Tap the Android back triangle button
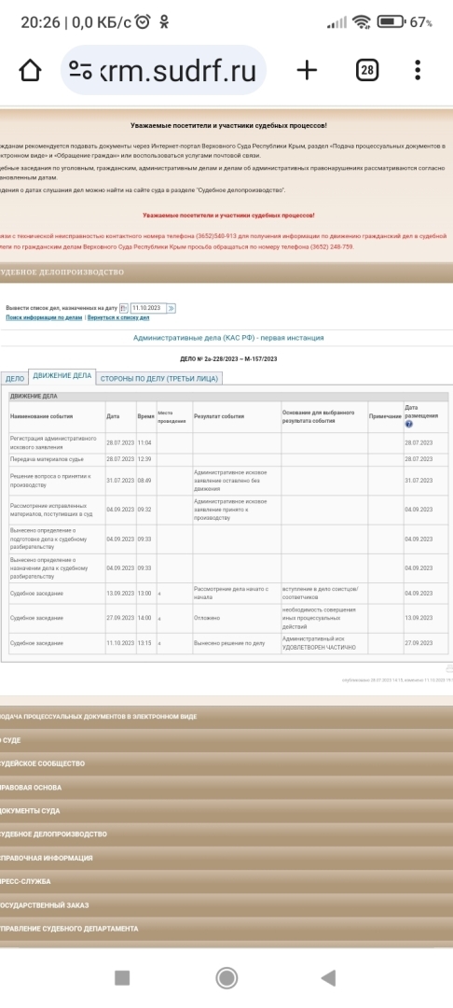This screenshot has width=453, height=1008. coord(328,978)
